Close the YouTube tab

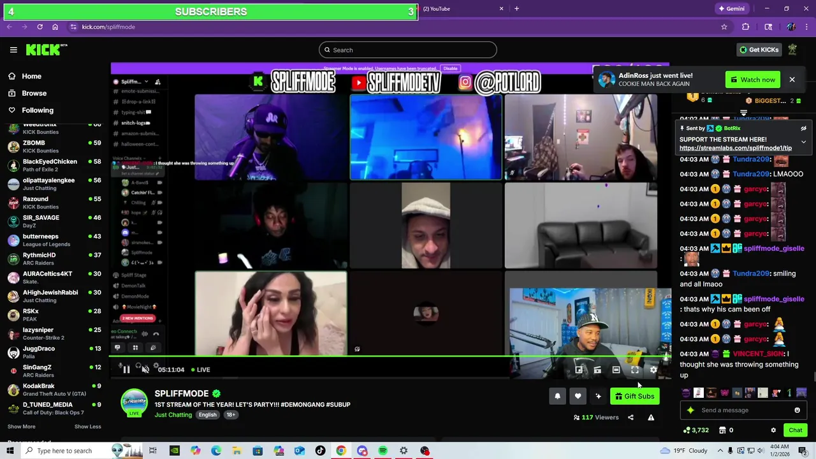pyautogui.click(x=501, y=9)
